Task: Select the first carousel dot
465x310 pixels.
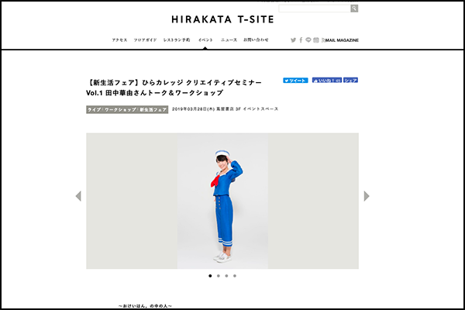Action: click(210, 276)
